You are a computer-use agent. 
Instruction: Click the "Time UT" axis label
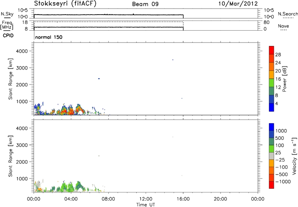click(x=146, y=205)
